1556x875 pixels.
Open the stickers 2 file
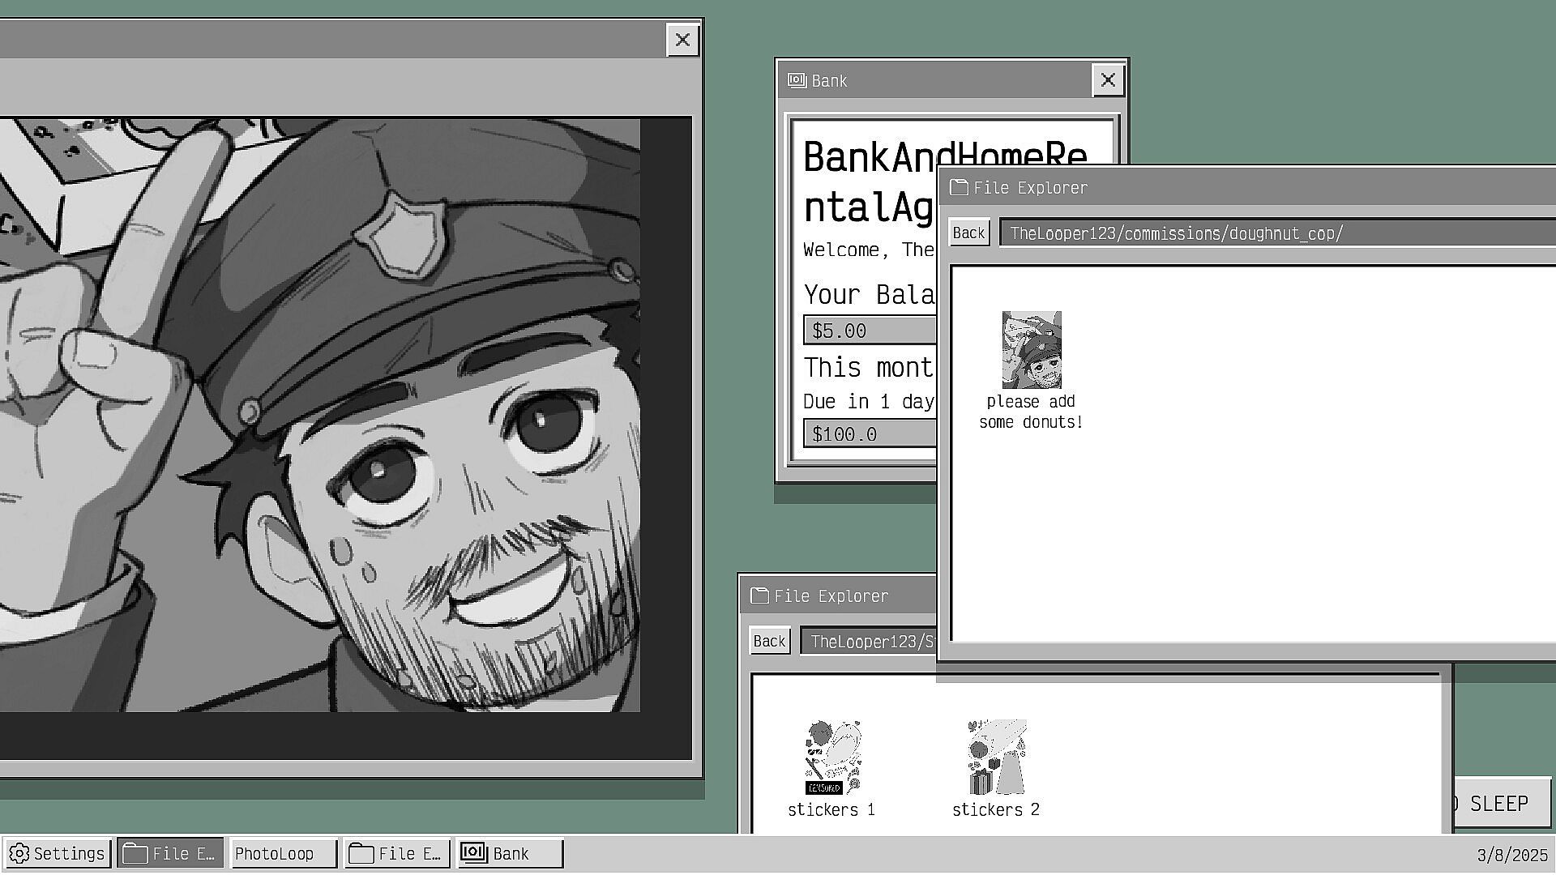pyautogui.click(x=996, y=758)
